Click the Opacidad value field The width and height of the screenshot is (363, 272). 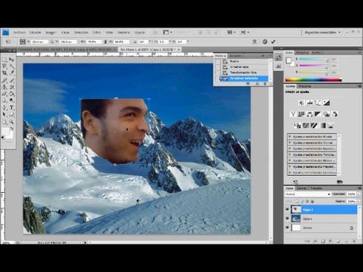pyautogui.click(x=352, y=194)
